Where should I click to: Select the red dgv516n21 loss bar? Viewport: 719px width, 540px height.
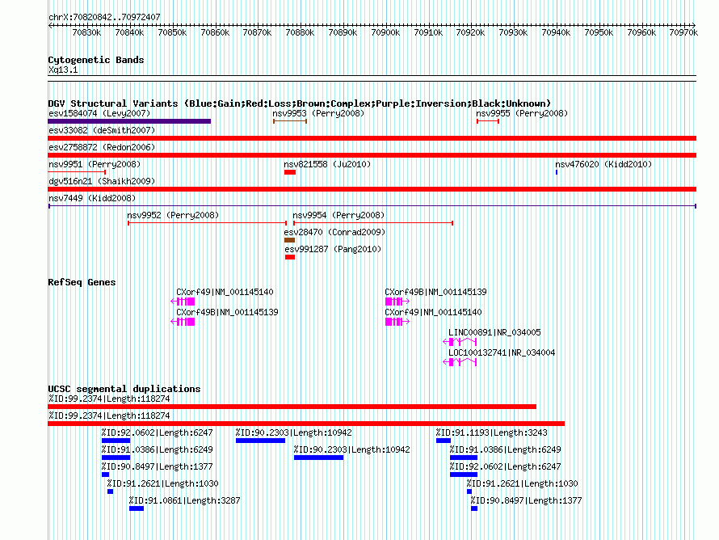(372, 189)
